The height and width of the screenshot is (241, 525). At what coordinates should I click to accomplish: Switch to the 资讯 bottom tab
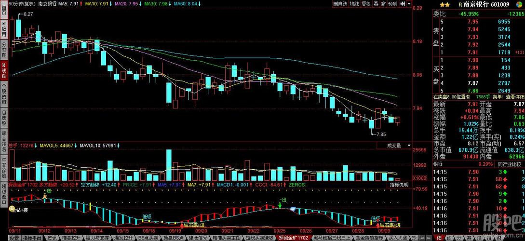tap(52, 238)
